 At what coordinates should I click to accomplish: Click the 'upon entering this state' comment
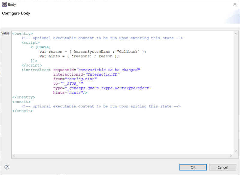tap(102, 38)
